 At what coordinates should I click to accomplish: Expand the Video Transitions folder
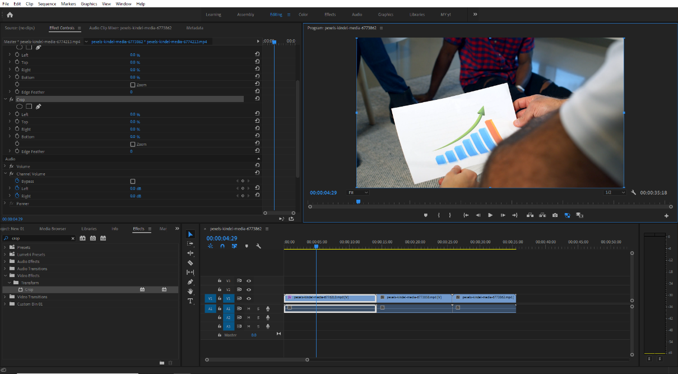(x=5, y=297)
